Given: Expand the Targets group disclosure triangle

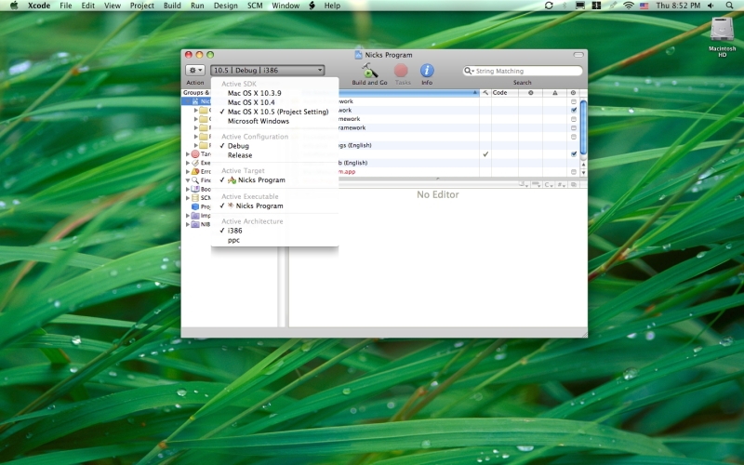Looking at the screenshot, I should (188, 153).
